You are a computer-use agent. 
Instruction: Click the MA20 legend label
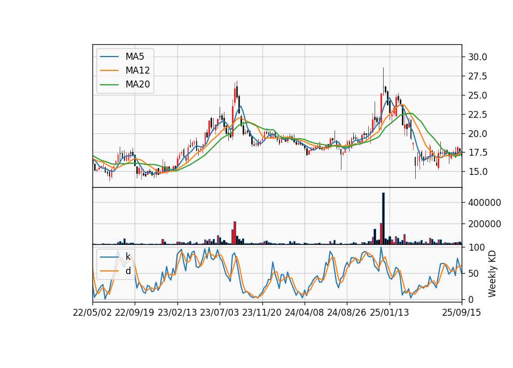(x=137, y=84)
